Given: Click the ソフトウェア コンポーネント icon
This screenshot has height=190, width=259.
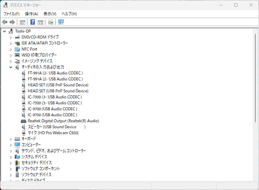Looking at the screenshot, I should tap(17, 169).
